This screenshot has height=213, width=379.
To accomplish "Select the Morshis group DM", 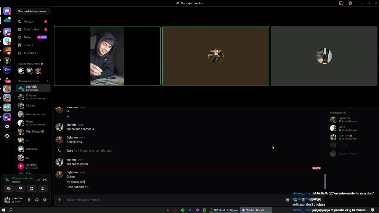I will [33, 88].
